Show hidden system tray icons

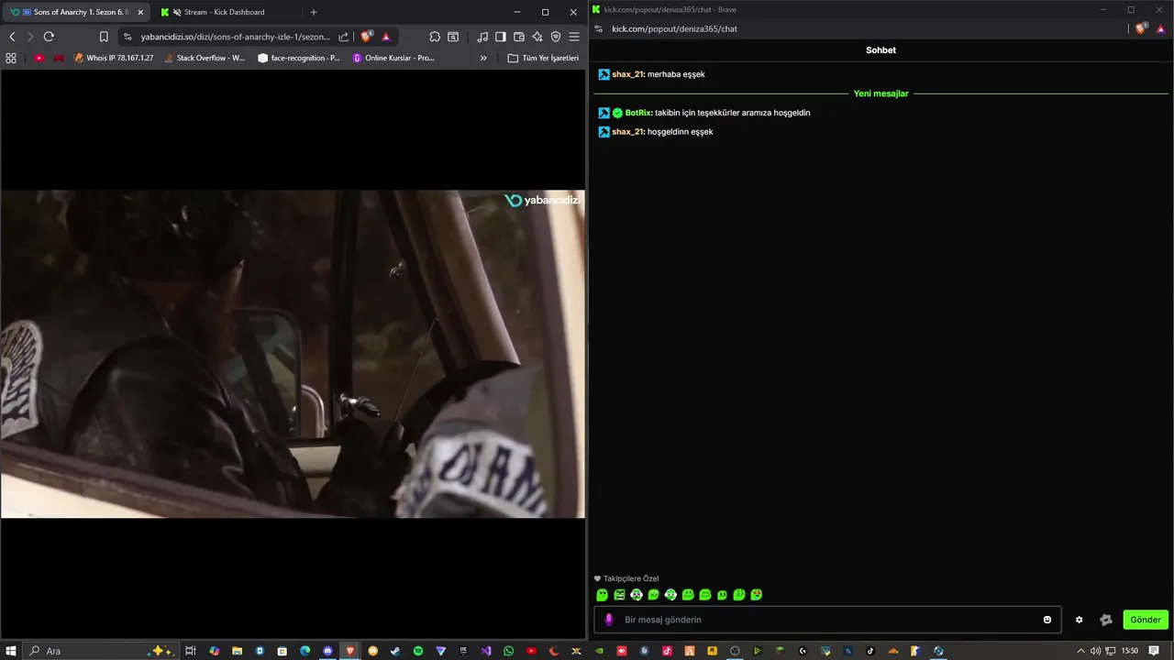pos(1080,651)
